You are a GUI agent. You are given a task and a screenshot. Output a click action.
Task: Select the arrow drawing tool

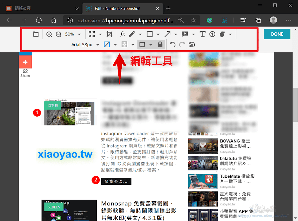click(x=168, y=34)
